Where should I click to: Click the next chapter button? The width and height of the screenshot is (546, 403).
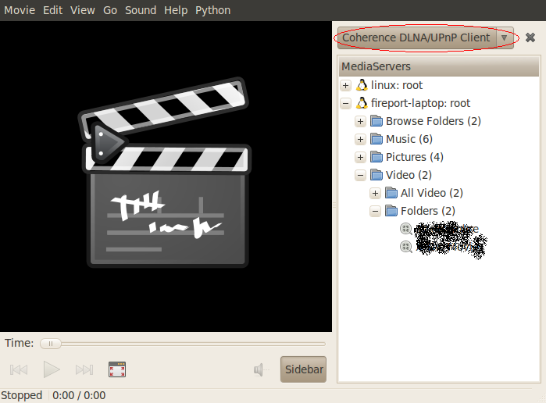click(x=84, y=369)
